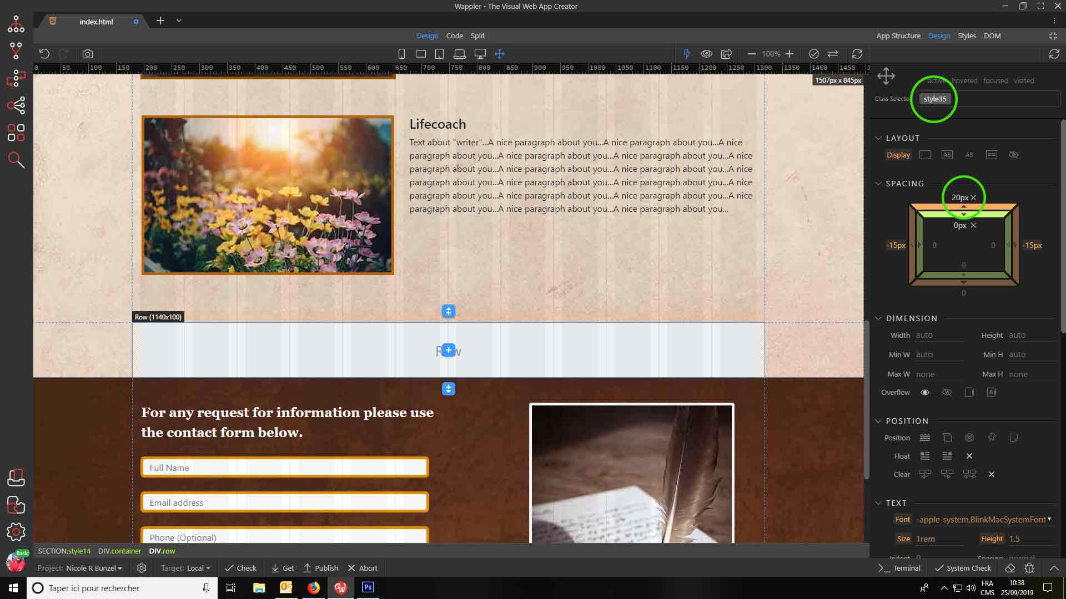Select the mobile phone viewport icon
The width and height of the screenshot is (1066, 599).
tap(401, 54)
